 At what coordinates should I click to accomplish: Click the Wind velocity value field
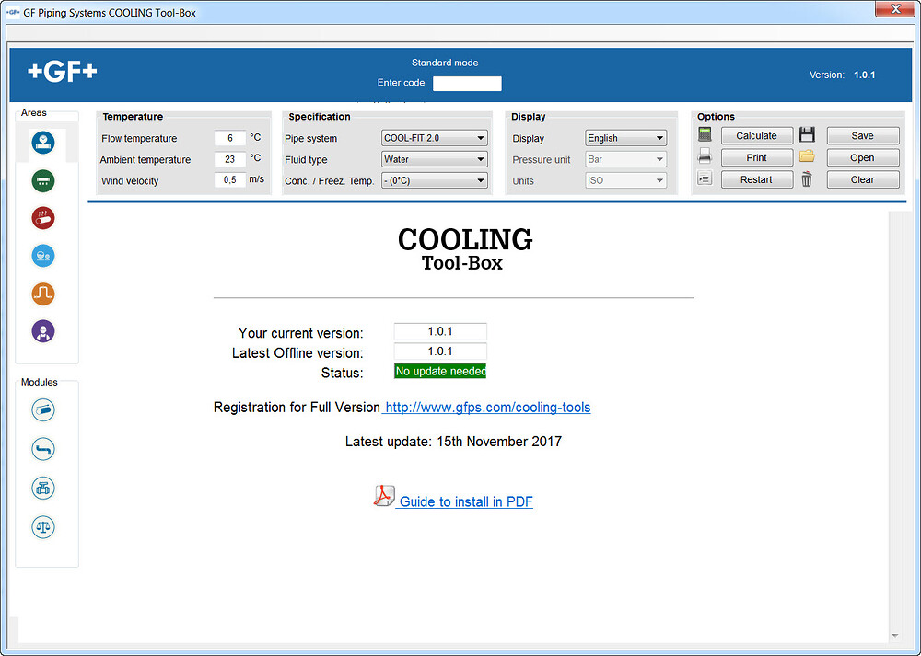(x=229, y=180)
